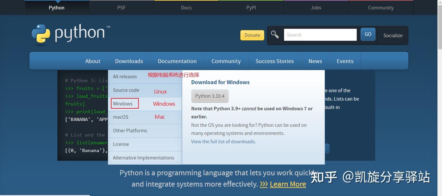This screenshot has width=442, height=196.
Task: Open the Downloads navigation menu
Action: pyautogui.click(x=129, y=61)
